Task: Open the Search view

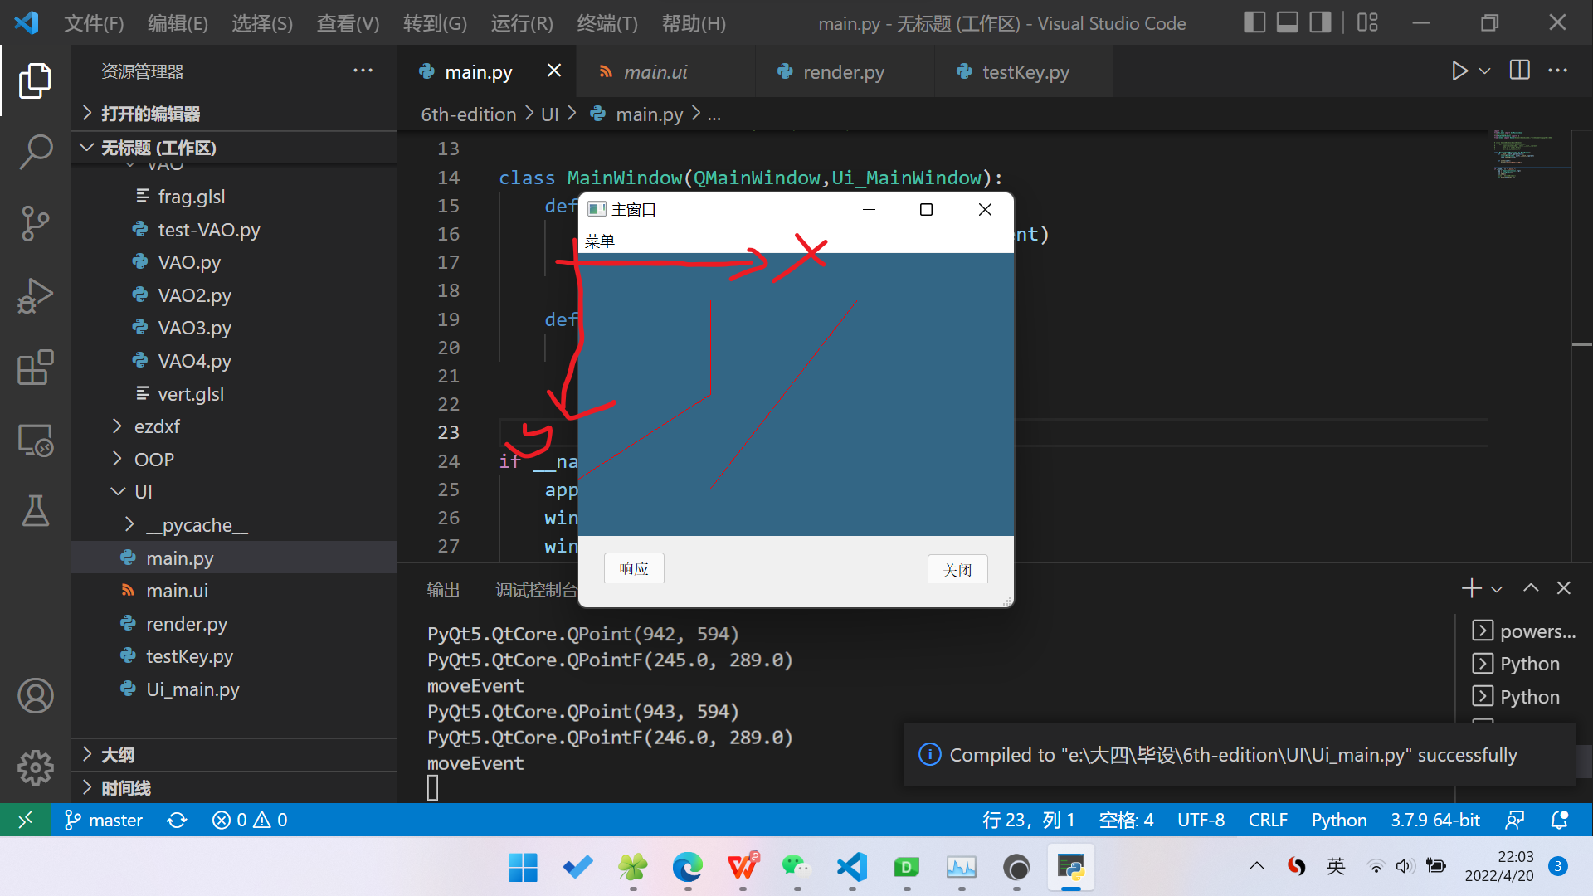Action: tap(35, 152)
